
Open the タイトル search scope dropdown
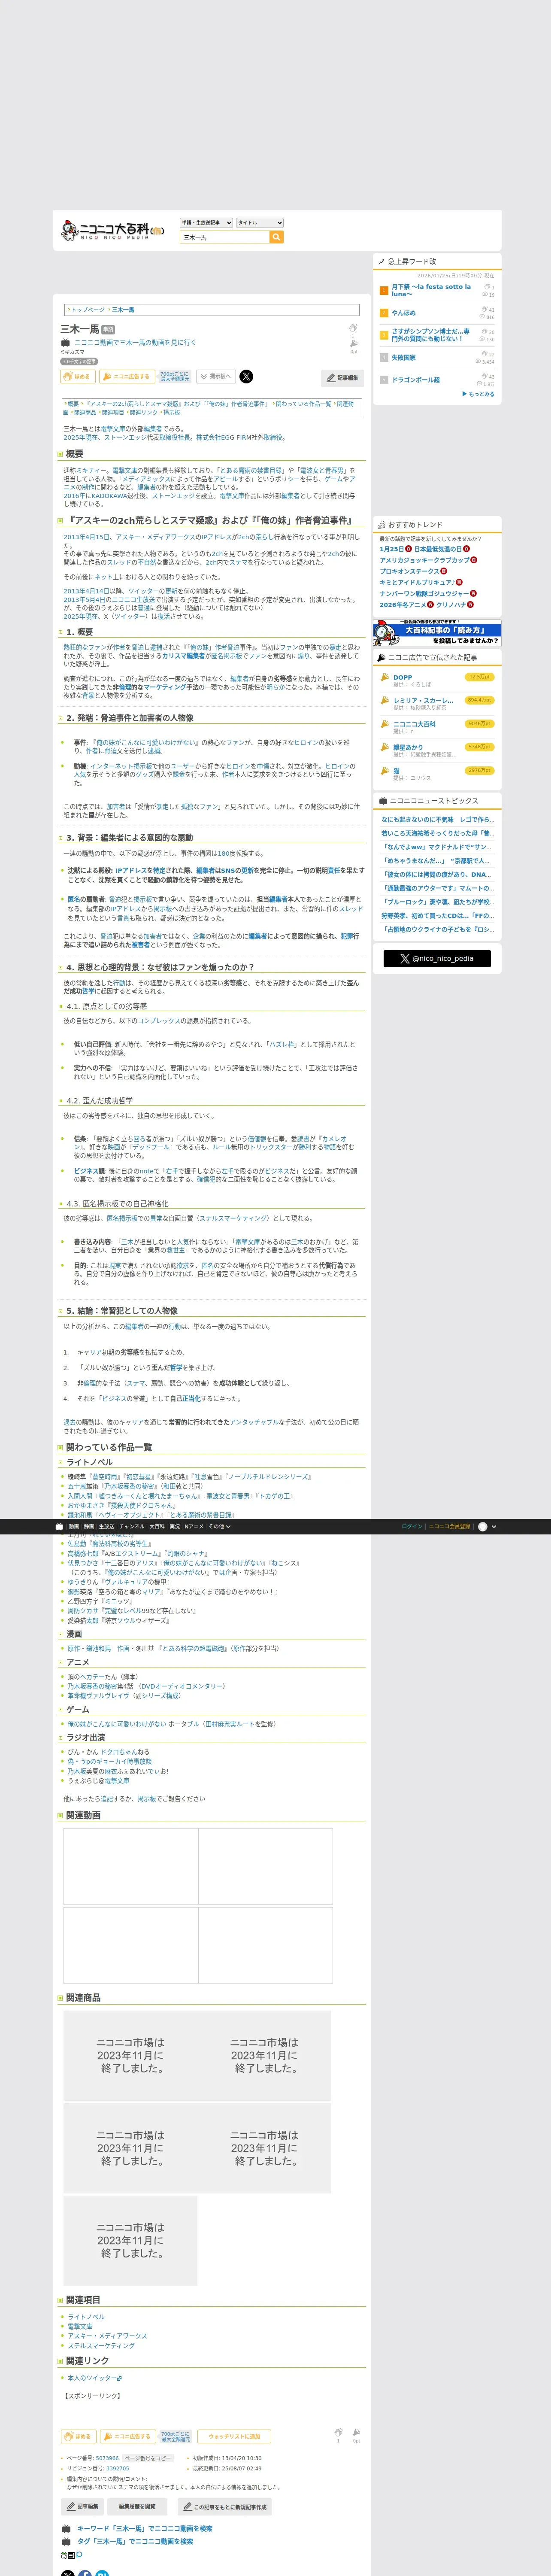[x=259, y=223]
